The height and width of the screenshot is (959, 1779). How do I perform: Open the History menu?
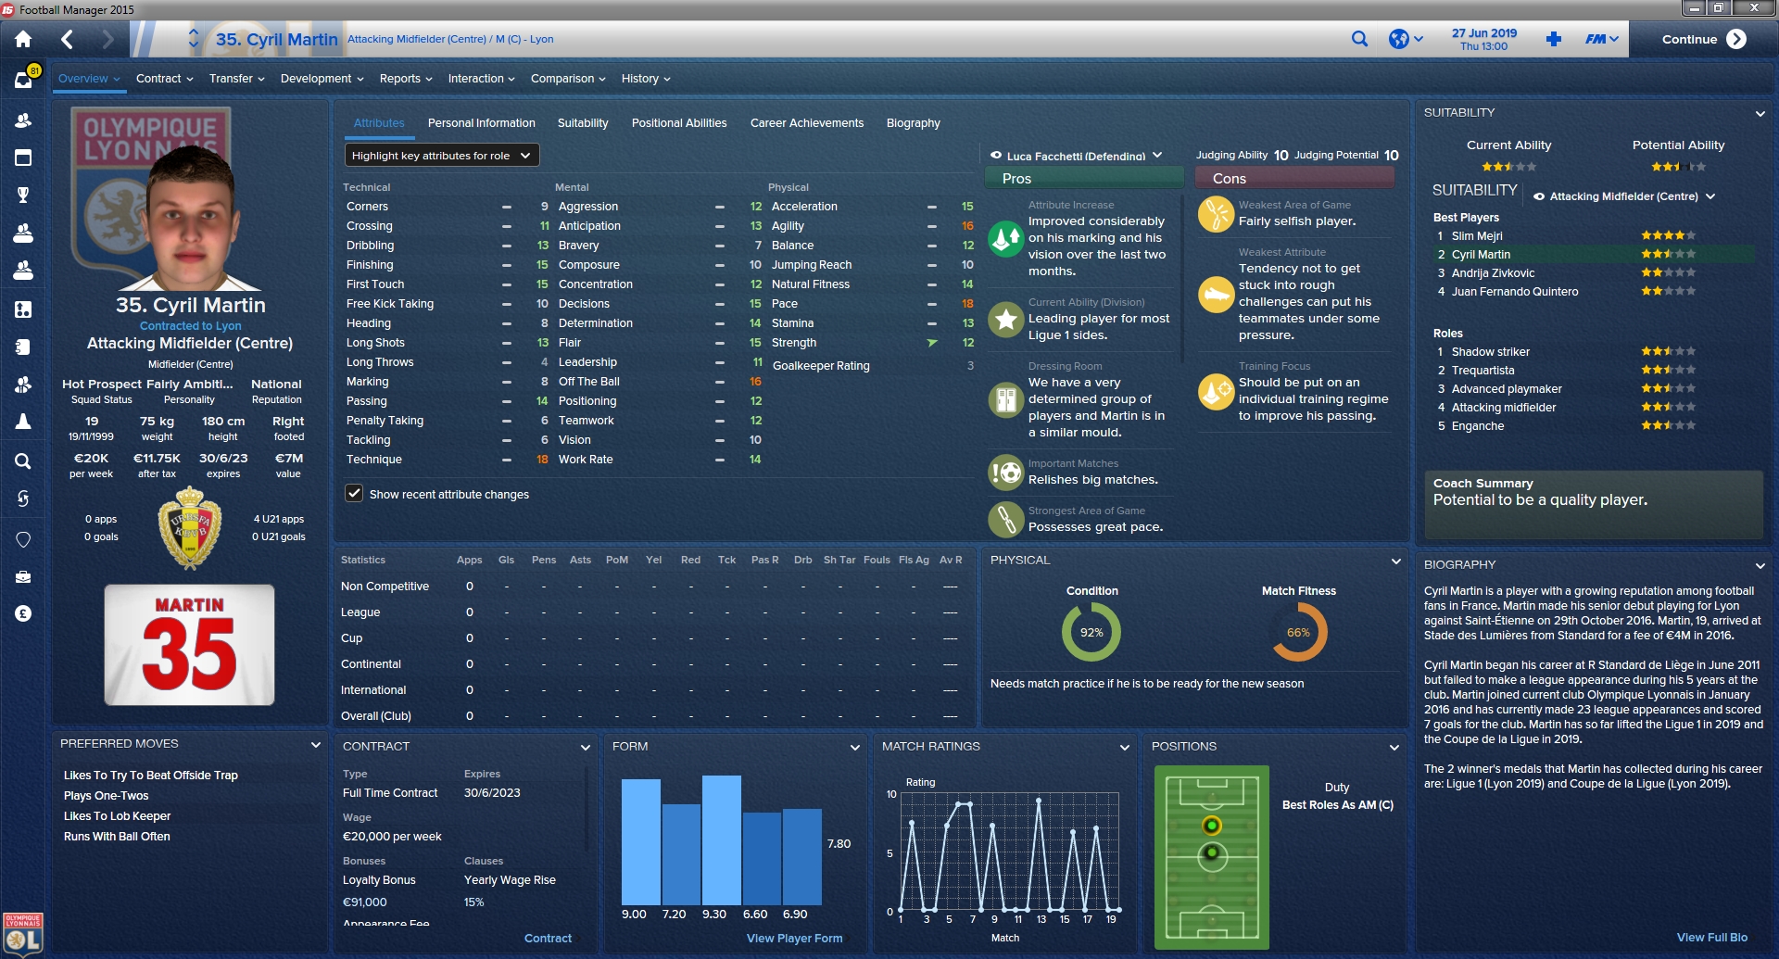[646, 79]
